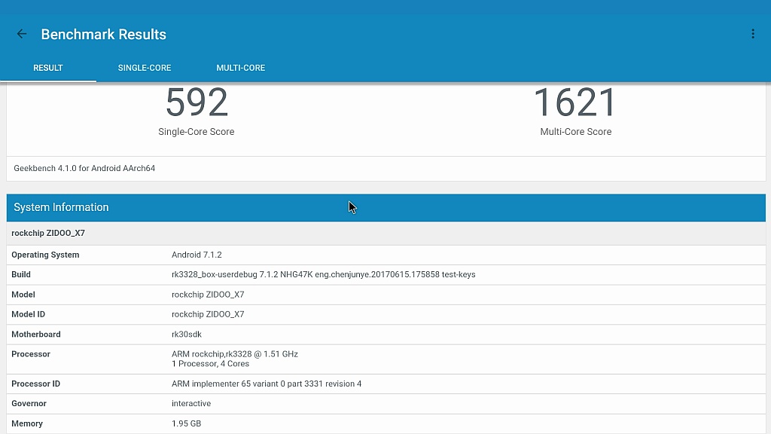This screenshot has height=434, width=771.
Task: Select the 1 Processor, 4 Cores text
Action: pos(211,364)
